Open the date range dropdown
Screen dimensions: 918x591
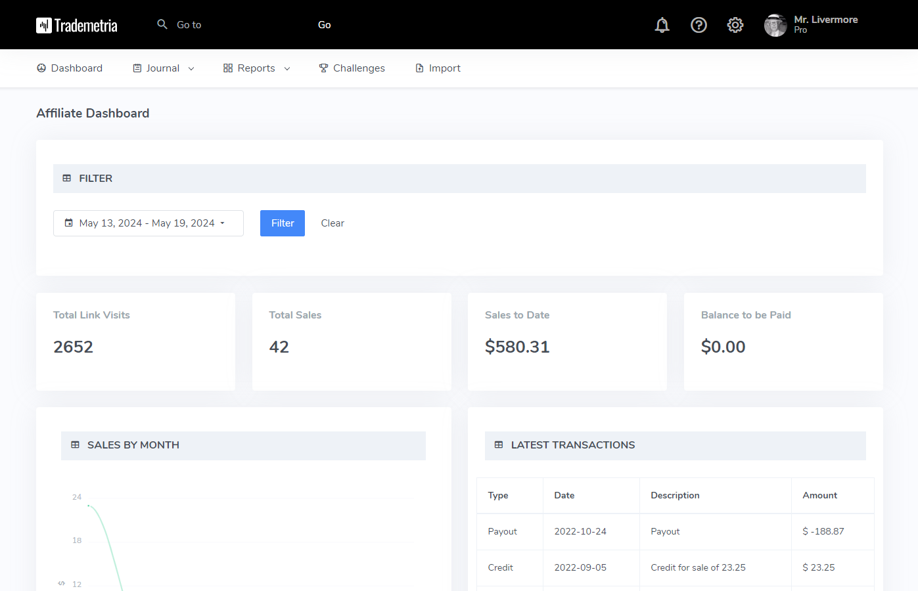[148, 223]
